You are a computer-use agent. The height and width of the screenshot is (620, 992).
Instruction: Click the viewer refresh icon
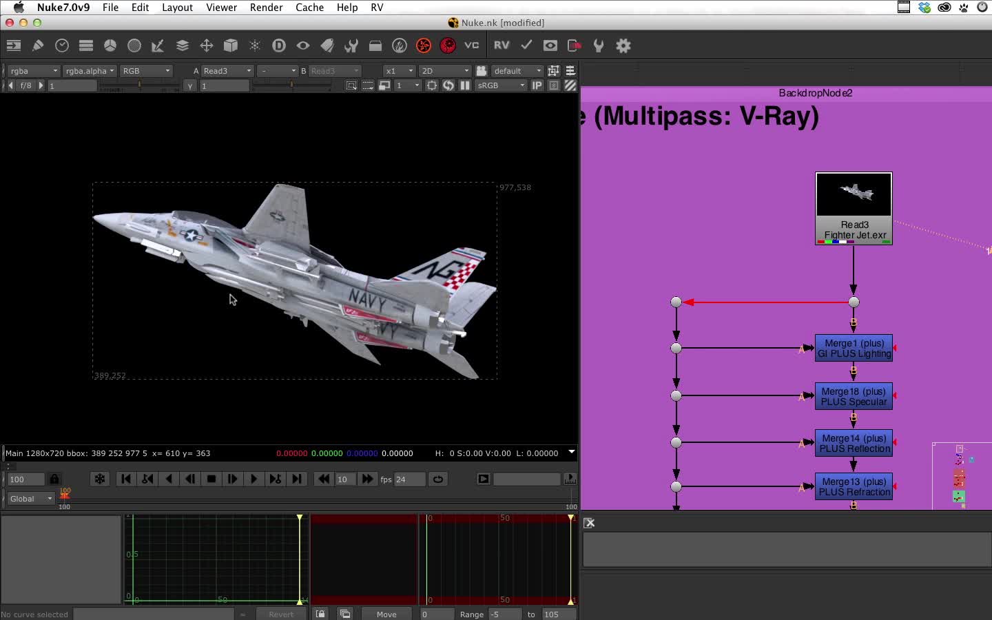click(x=448, y=85)
